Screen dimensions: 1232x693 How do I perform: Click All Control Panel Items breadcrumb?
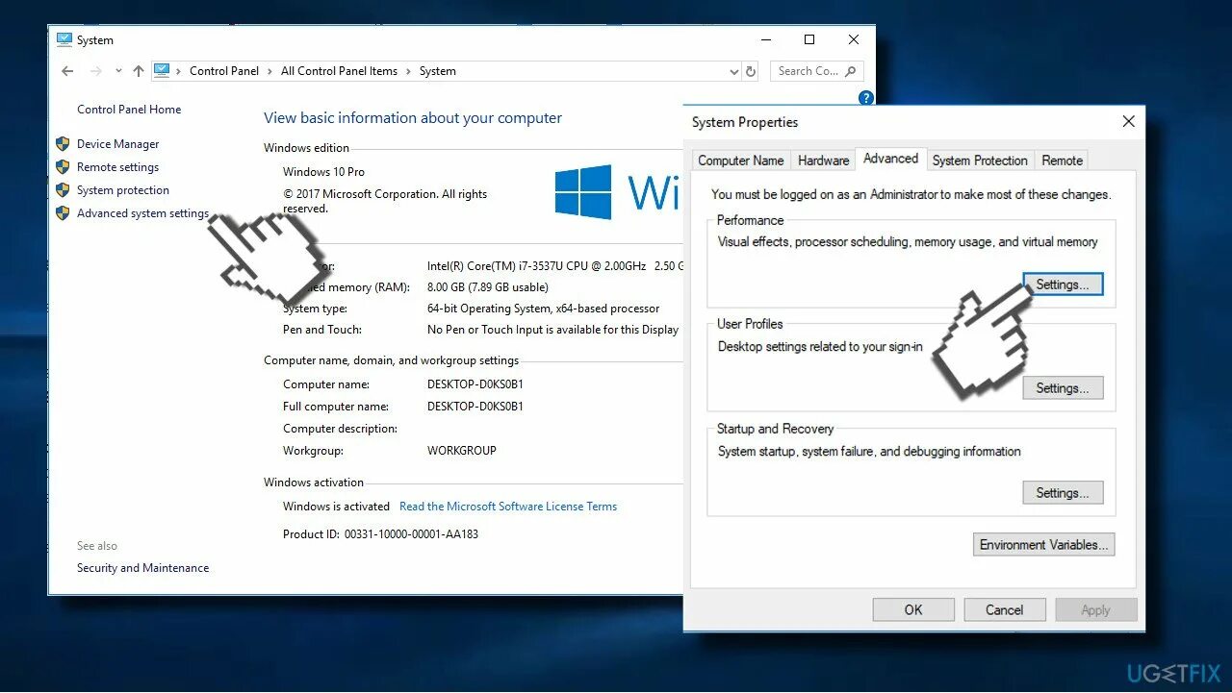[x=339, y=71]
